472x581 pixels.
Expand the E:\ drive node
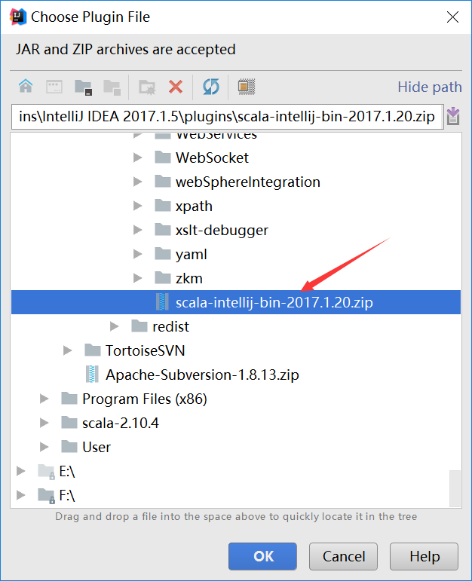(x=21, y=471)
